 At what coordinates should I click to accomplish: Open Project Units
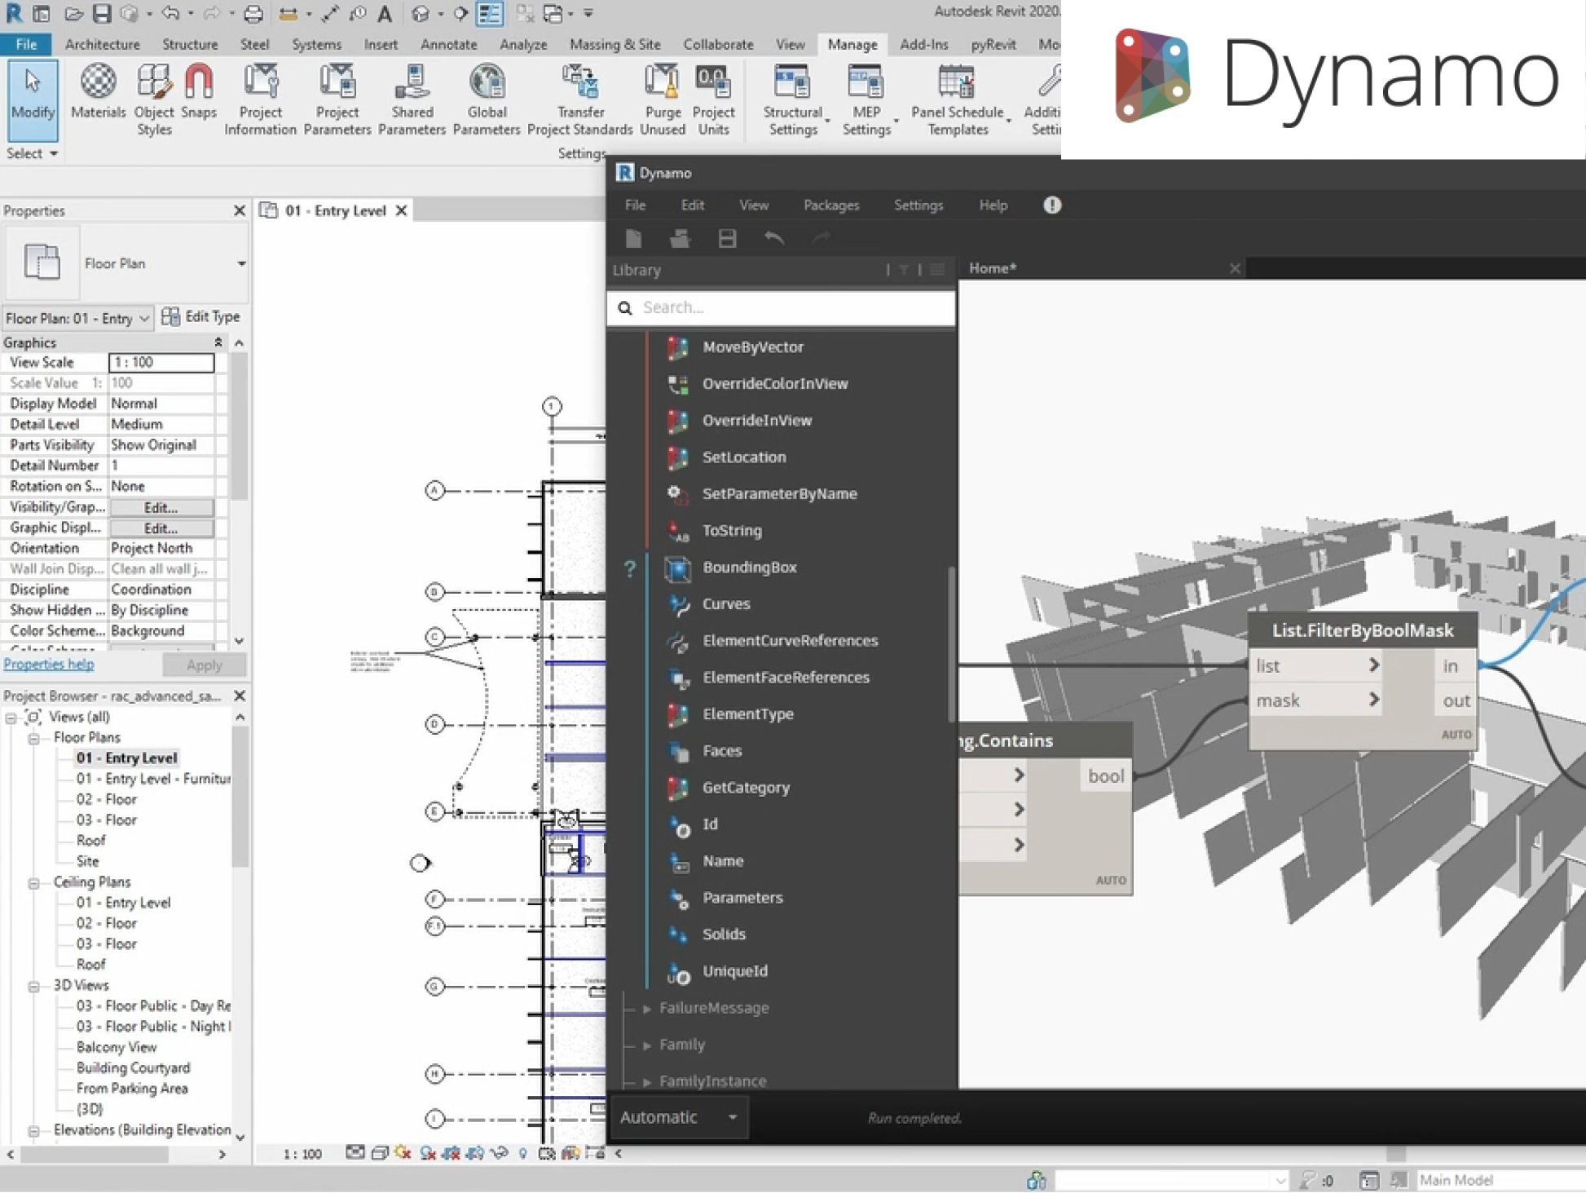tap(713, 99)
